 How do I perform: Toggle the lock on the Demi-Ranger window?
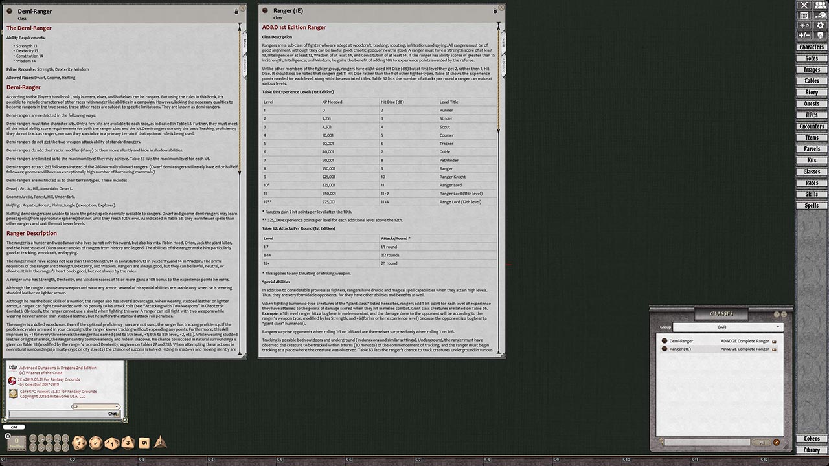[235, 11]
